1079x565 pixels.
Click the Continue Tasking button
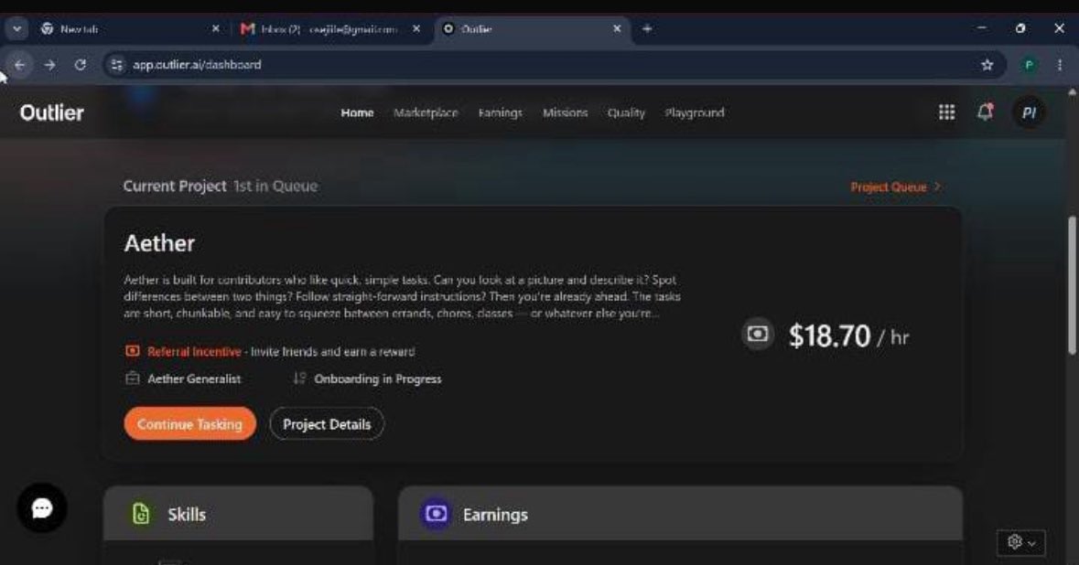pyautogui.click(x=190, y=424)
